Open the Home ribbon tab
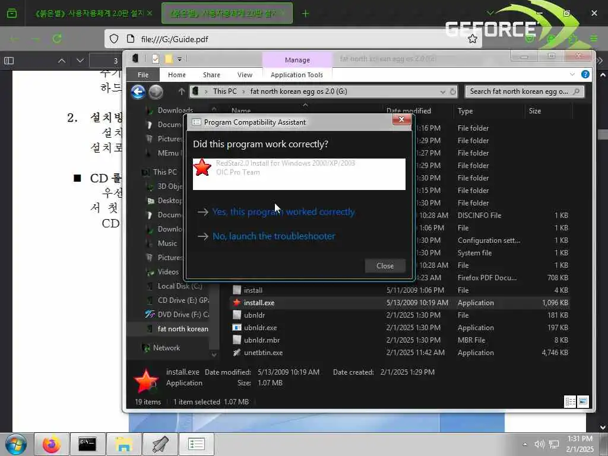The width and height of the screenshot is (608, 456). (x=177, y=75)
